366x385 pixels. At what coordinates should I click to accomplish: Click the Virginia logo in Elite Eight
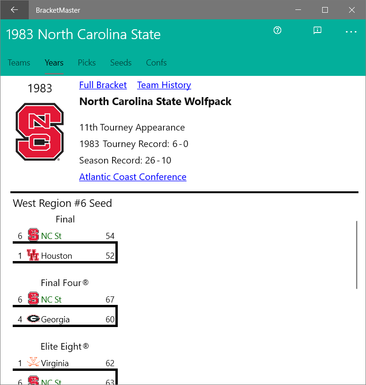click(33, 363)
